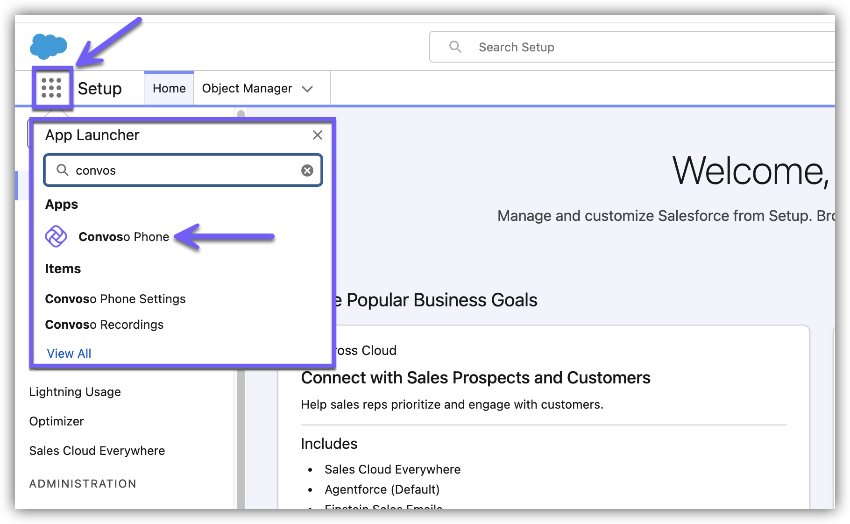Viewport: 850px width, 524px height.
Task: Open the App Launcher grid icon
Action: point(51,88)
